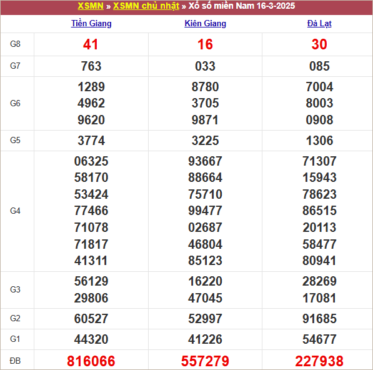Click G6 number 9620
This screenshot has height=370, width=373.
[91, 119]
